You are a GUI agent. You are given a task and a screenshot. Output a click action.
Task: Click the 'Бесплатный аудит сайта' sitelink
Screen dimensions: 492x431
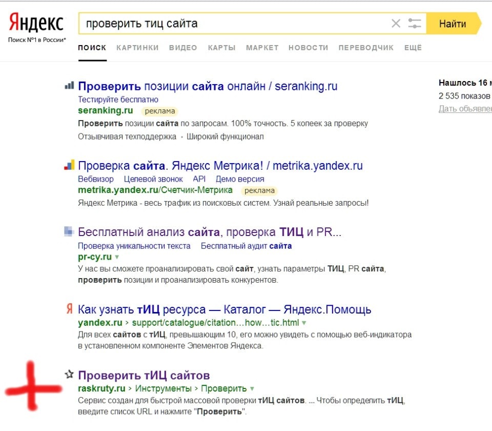point(246,246)
